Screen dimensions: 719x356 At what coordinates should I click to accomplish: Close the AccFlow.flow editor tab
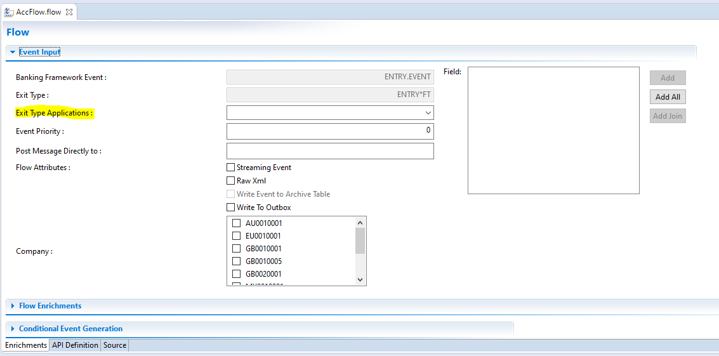[69, 12]
